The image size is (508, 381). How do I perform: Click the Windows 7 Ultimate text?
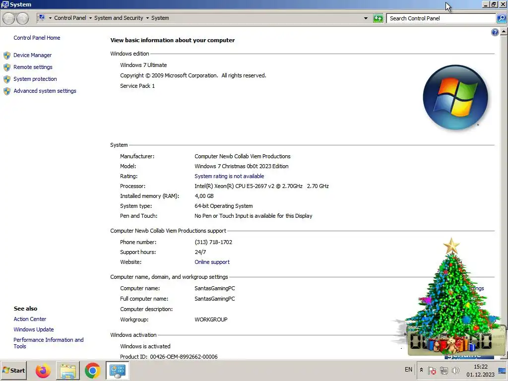143,65
